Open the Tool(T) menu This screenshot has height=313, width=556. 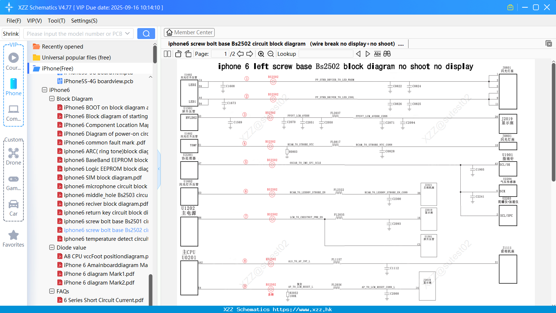pos(57,21)
